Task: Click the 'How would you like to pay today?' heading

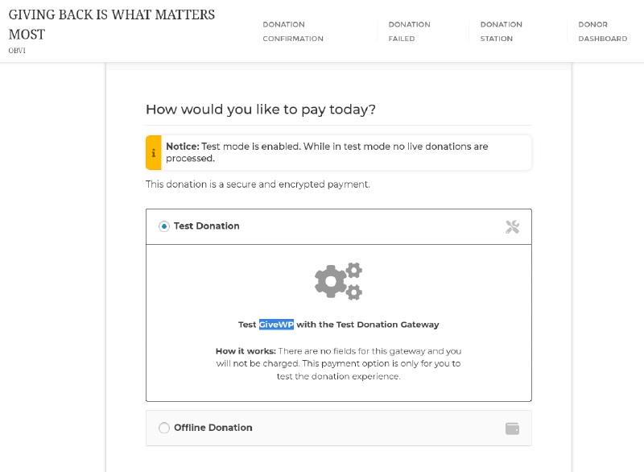Action: point(261,110)
